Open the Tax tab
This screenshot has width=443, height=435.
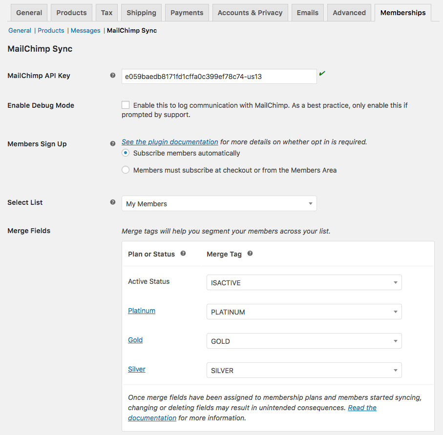[x=106, y=13]
